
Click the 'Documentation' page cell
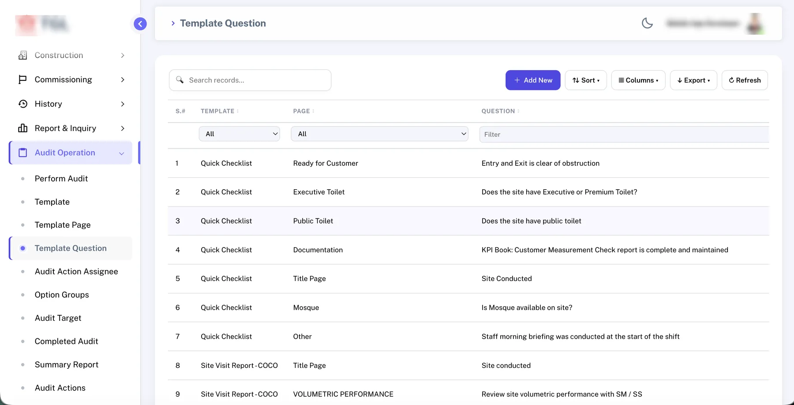318,250
